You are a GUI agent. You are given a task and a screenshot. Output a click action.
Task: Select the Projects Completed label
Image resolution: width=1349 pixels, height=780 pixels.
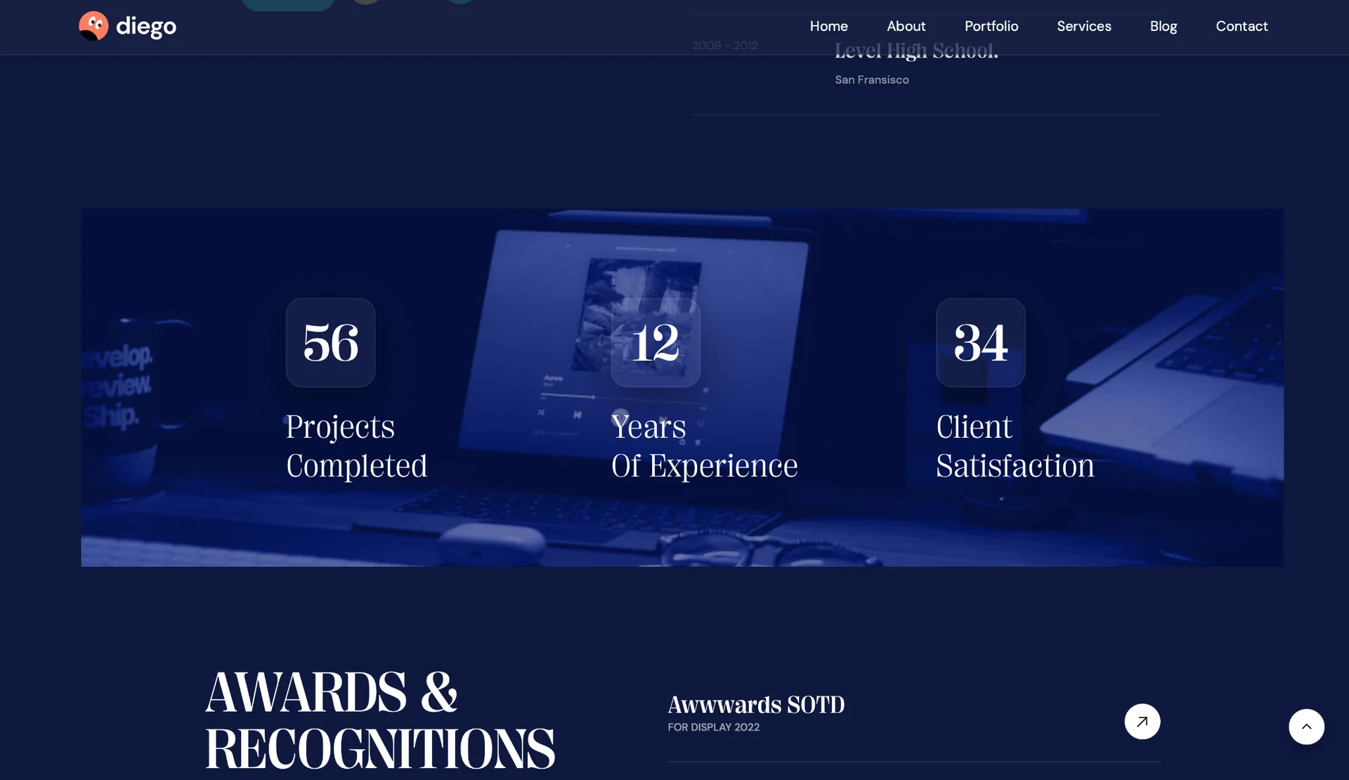[x=356, y=446]
